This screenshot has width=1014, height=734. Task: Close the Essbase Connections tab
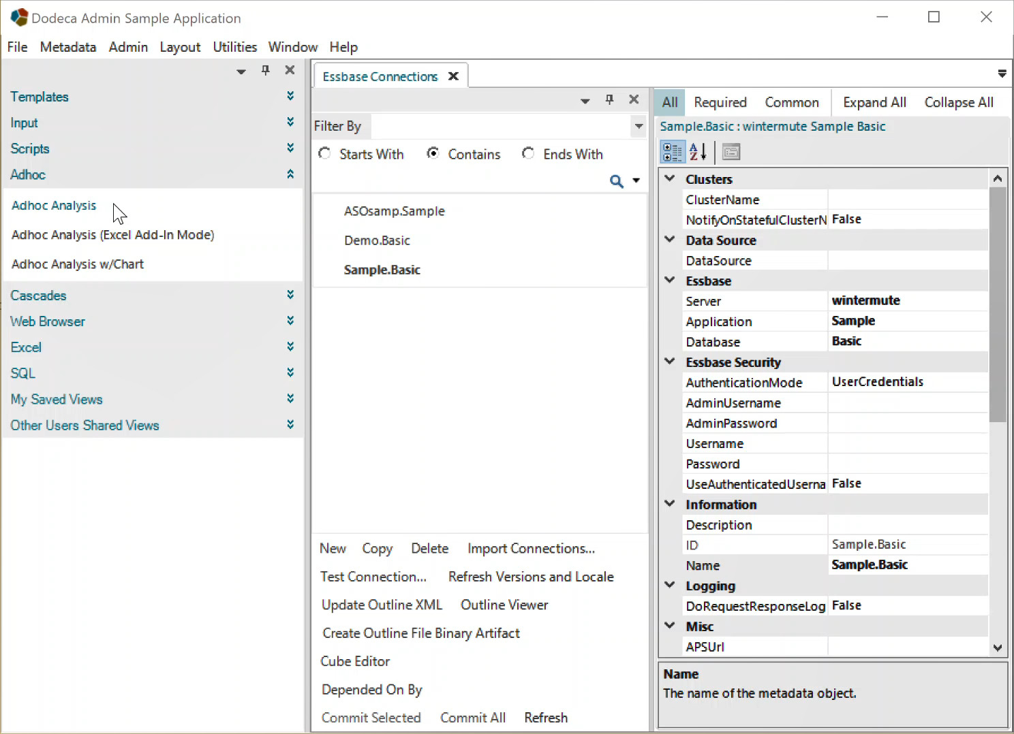(453, 76)
